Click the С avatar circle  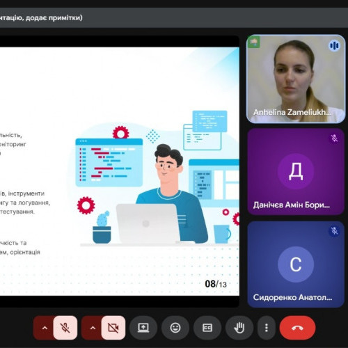tap(296, 264)
